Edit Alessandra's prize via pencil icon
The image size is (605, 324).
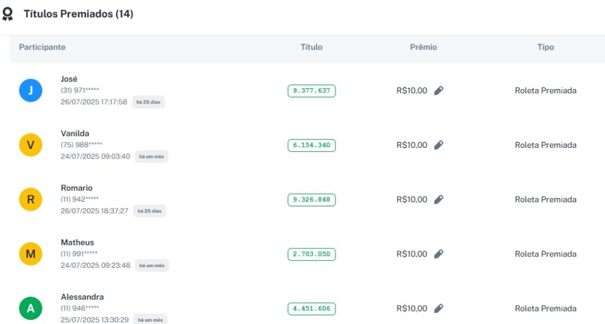pyautogui.click(x=438, y=308)
